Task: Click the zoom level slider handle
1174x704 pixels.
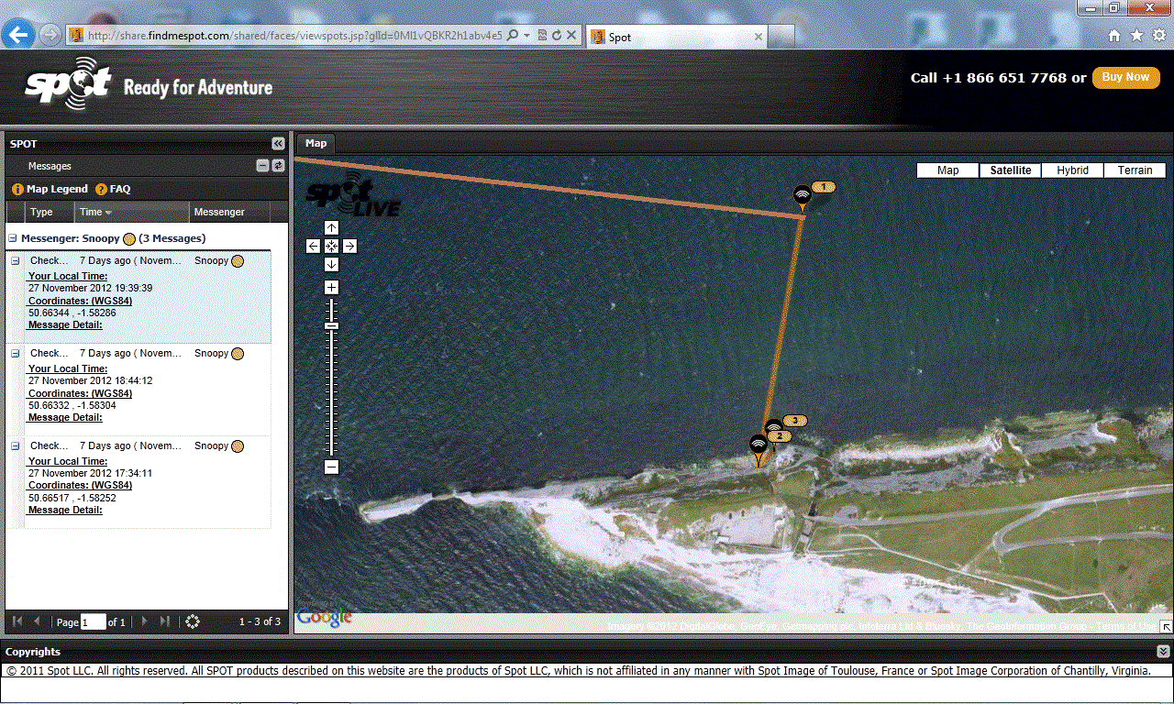Action: (x=331, y=325)
